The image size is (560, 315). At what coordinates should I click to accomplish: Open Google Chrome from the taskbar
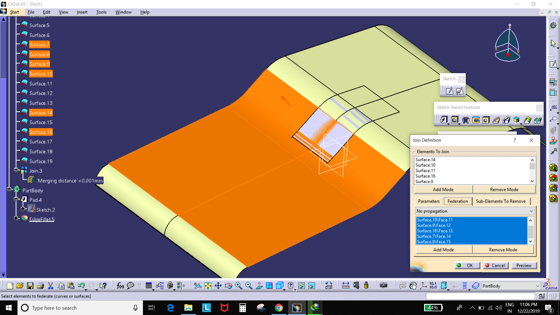(279, 308)
